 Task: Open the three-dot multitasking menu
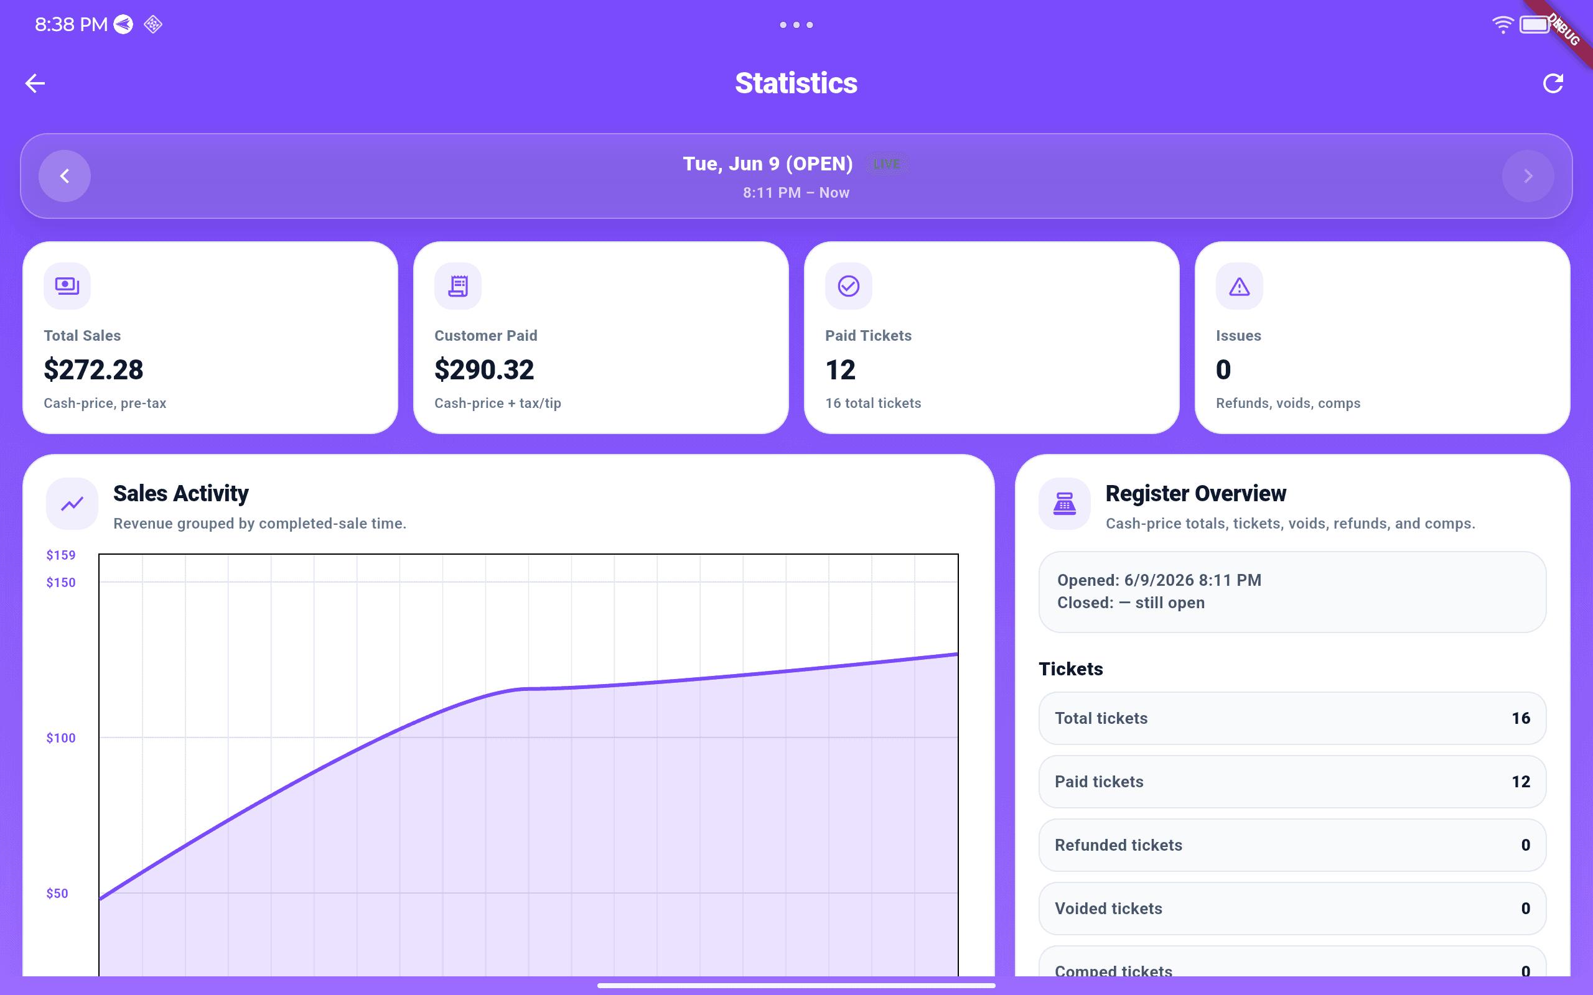point(796,25)
